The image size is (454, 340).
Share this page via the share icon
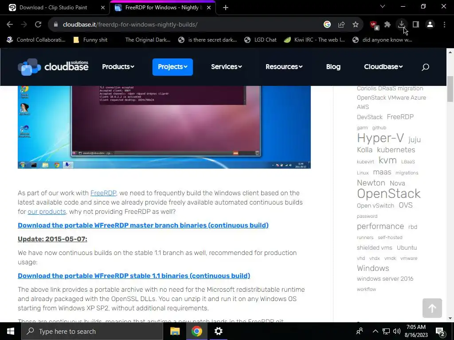[341, 25]
